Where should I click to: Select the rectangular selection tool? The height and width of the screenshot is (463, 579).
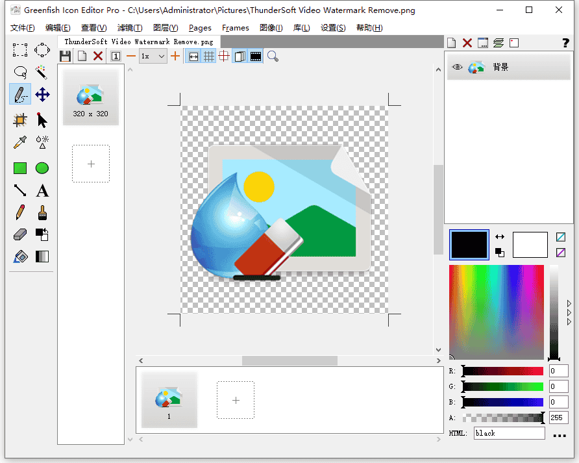[20, 50]
